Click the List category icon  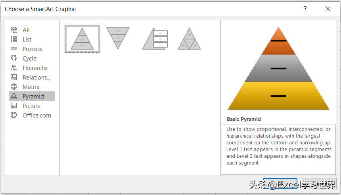coord(14,39)
